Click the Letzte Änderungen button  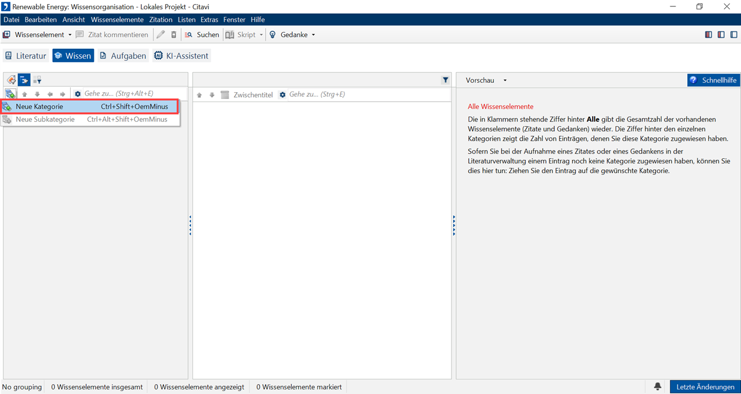[x=705, y=386]
